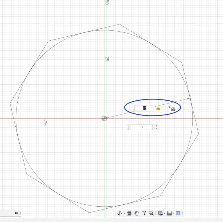Image resolution: width=223 pixels, height=222 pixels.
Task: Expand the Viewports dropdown arrow
Action: click(182, 213)
